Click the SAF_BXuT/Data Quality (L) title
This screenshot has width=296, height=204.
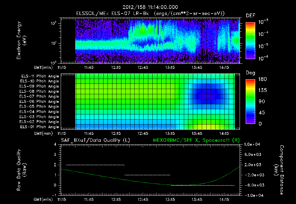[95, 140]
